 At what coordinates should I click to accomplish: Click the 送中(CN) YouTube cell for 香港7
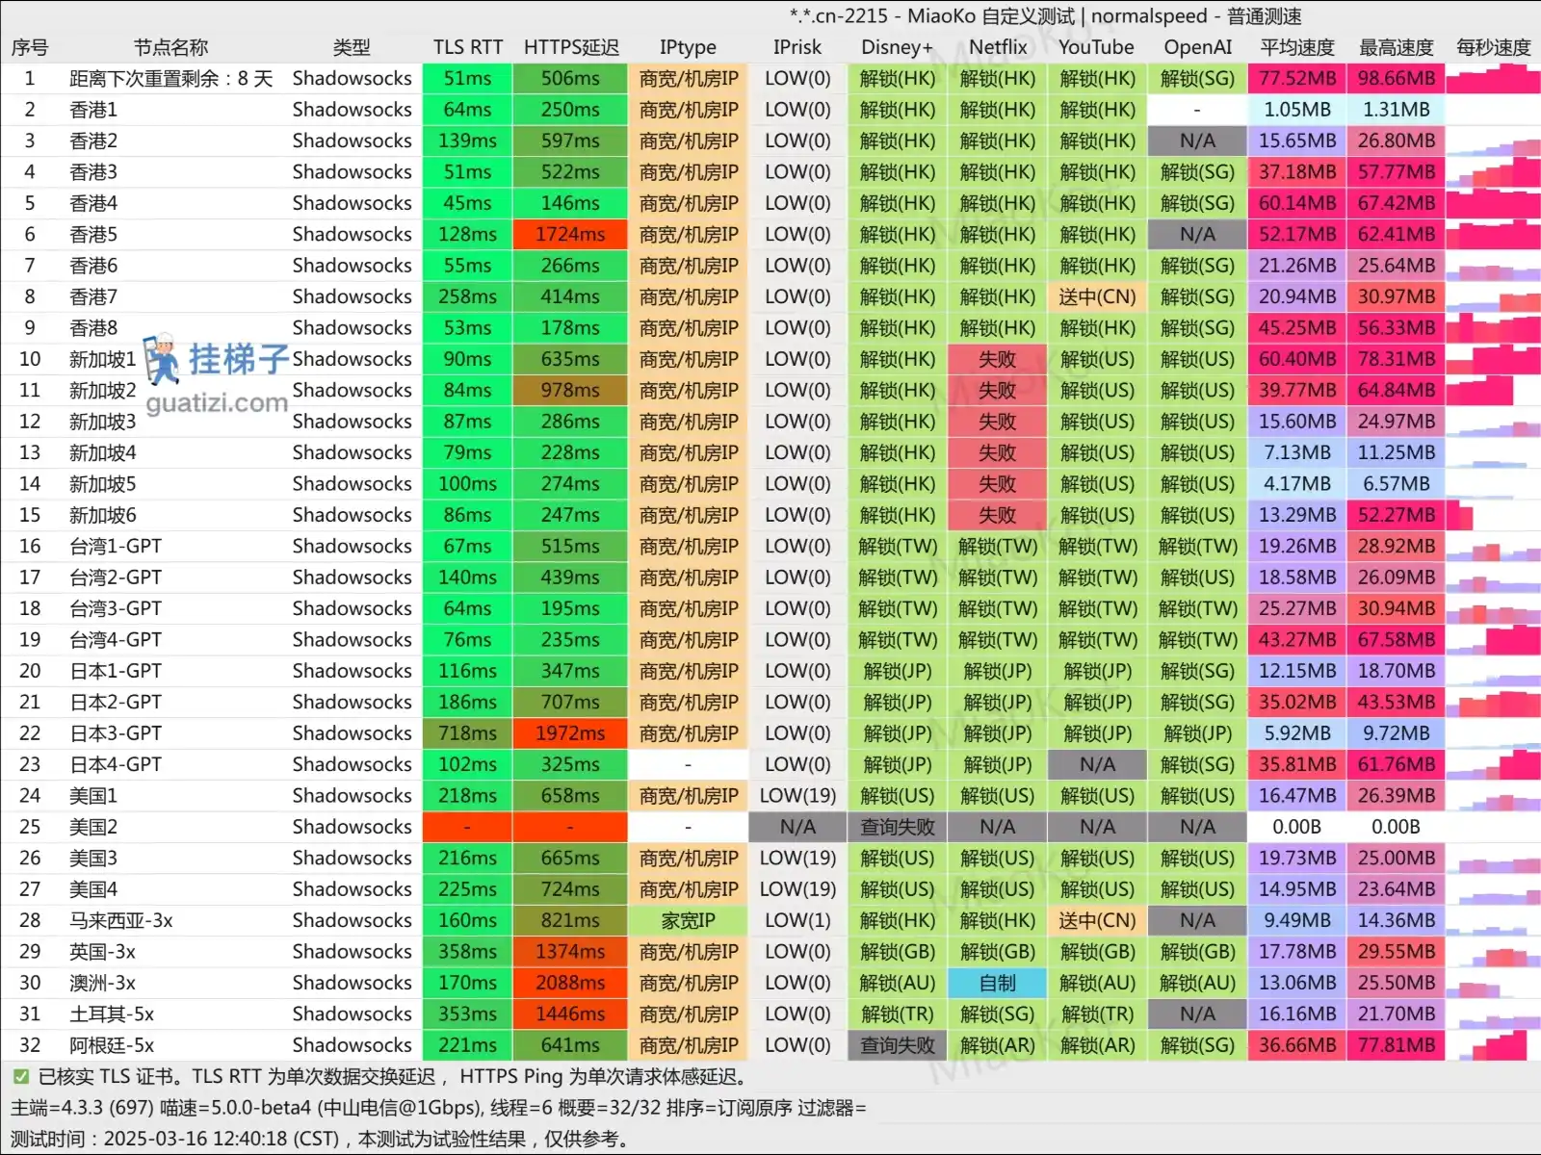point(1097,296)
